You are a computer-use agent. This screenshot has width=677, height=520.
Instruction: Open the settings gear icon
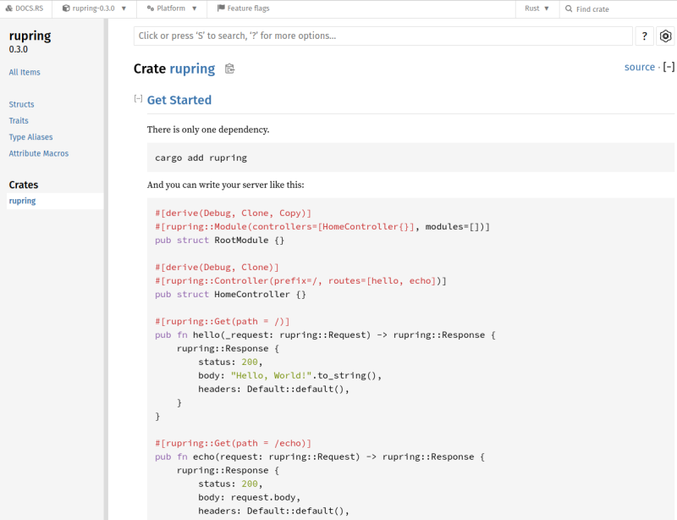click(666, 36)
